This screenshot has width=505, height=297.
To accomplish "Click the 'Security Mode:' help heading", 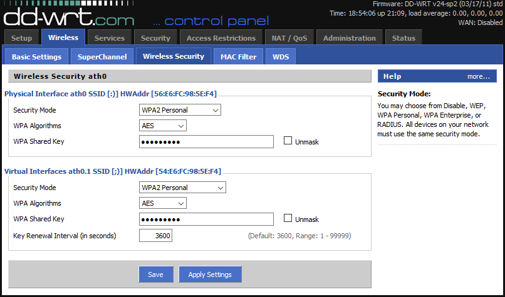I will [x=404, y=94].
